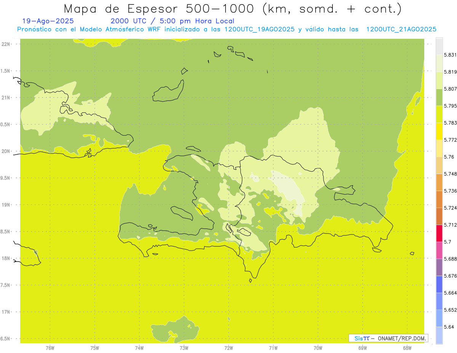
Task: Click the latitude label "7.5N"
Action: (x=5, y=285)
